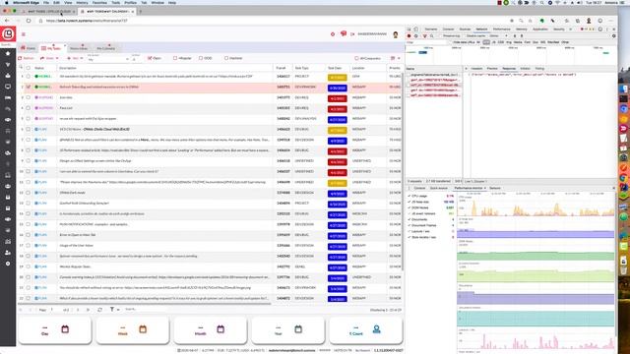Open the Headers tab in request details
This screenshot has width=630, height=354.
tap(476, 69)
